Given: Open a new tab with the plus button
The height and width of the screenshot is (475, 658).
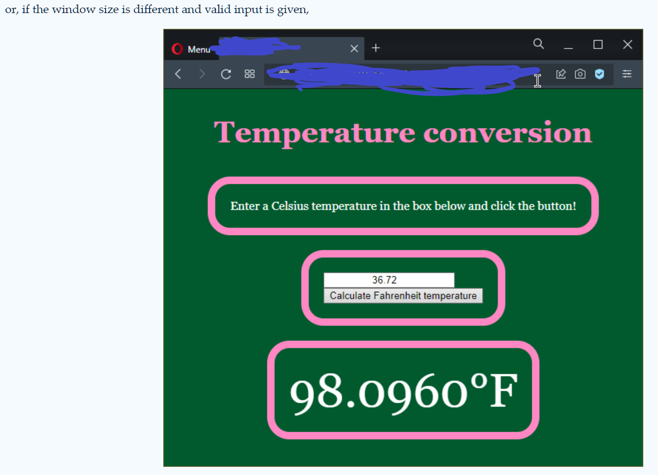Looking at the screenshot, I should point(376,48).
